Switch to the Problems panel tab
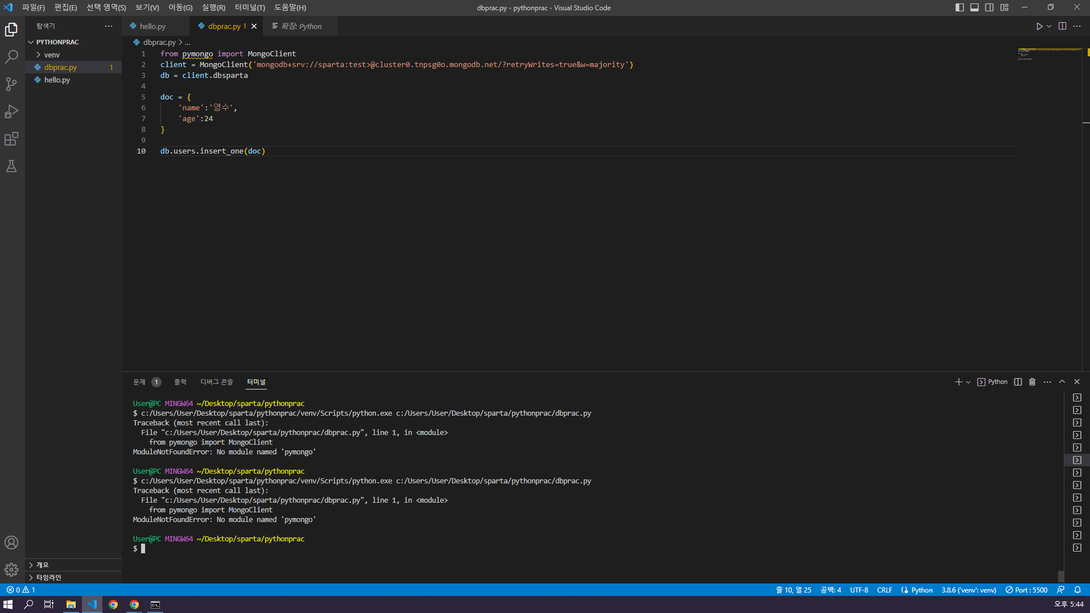1090x613 pixels. point(147,382)
